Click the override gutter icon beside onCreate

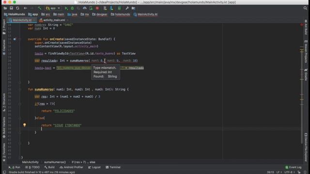[15, 39]
